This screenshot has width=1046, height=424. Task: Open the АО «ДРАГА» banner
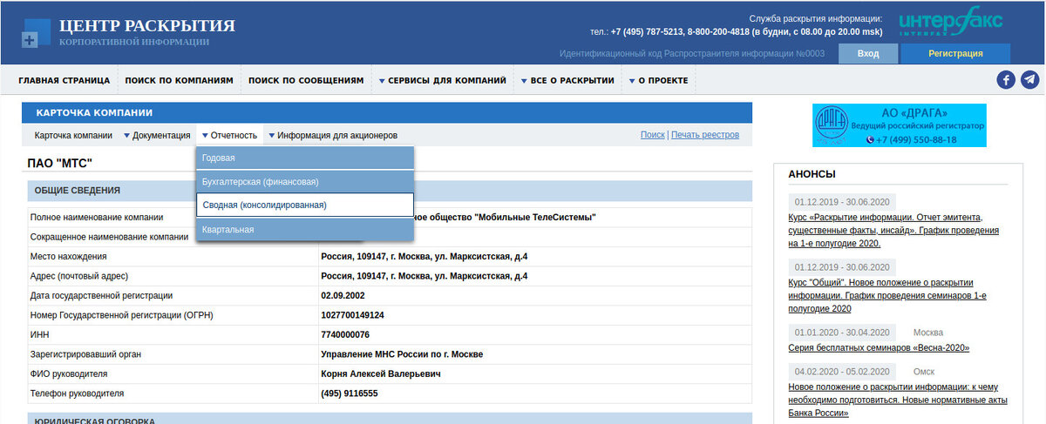click(x=900, y=125)
